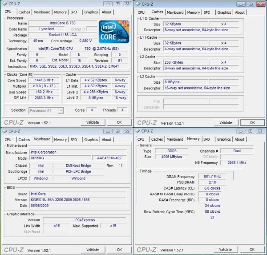
Task: Click the Core Speed 1441.6 MHz value
Action: (44, 80)
